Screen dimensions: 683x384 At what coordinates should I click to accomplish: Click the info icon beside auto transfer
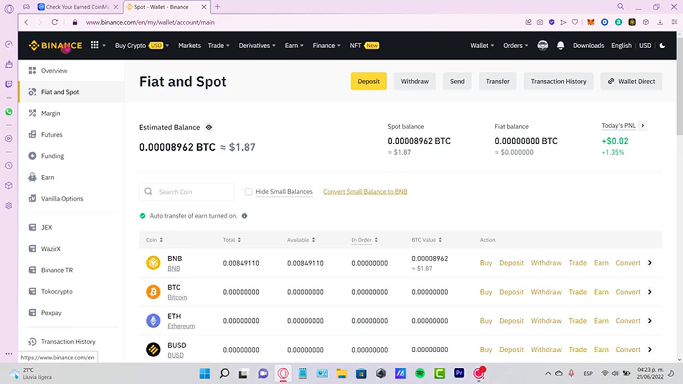[244, 216]
